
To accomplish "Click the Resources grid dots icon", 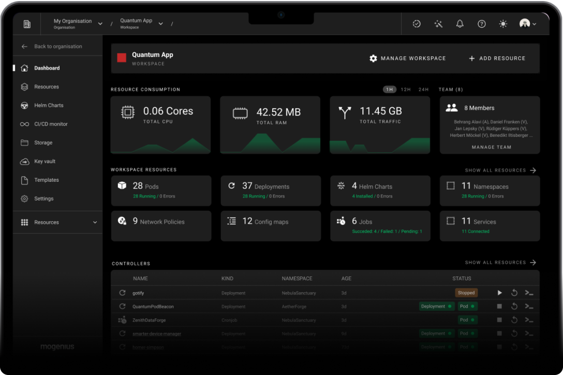I will 24,222.
